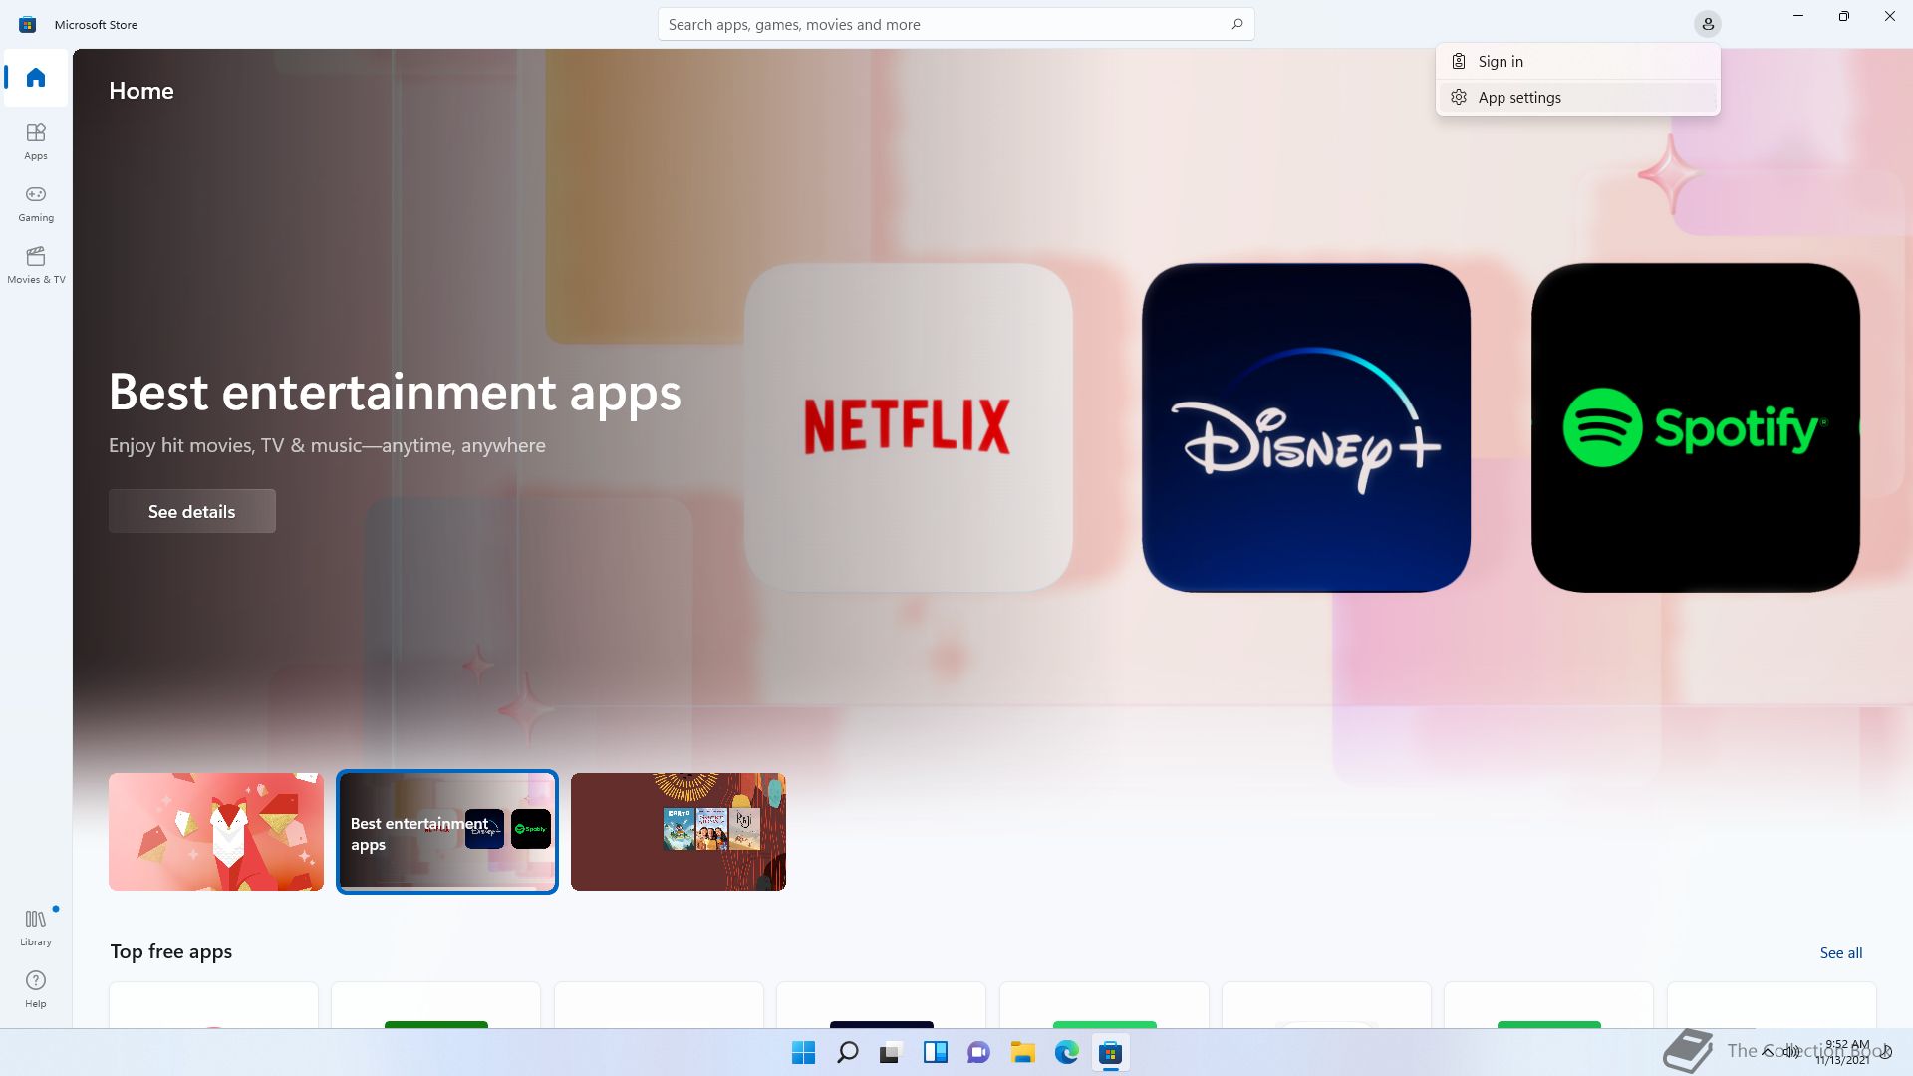
Task: Click the Home page heading
Action: [x=141, y=91]
